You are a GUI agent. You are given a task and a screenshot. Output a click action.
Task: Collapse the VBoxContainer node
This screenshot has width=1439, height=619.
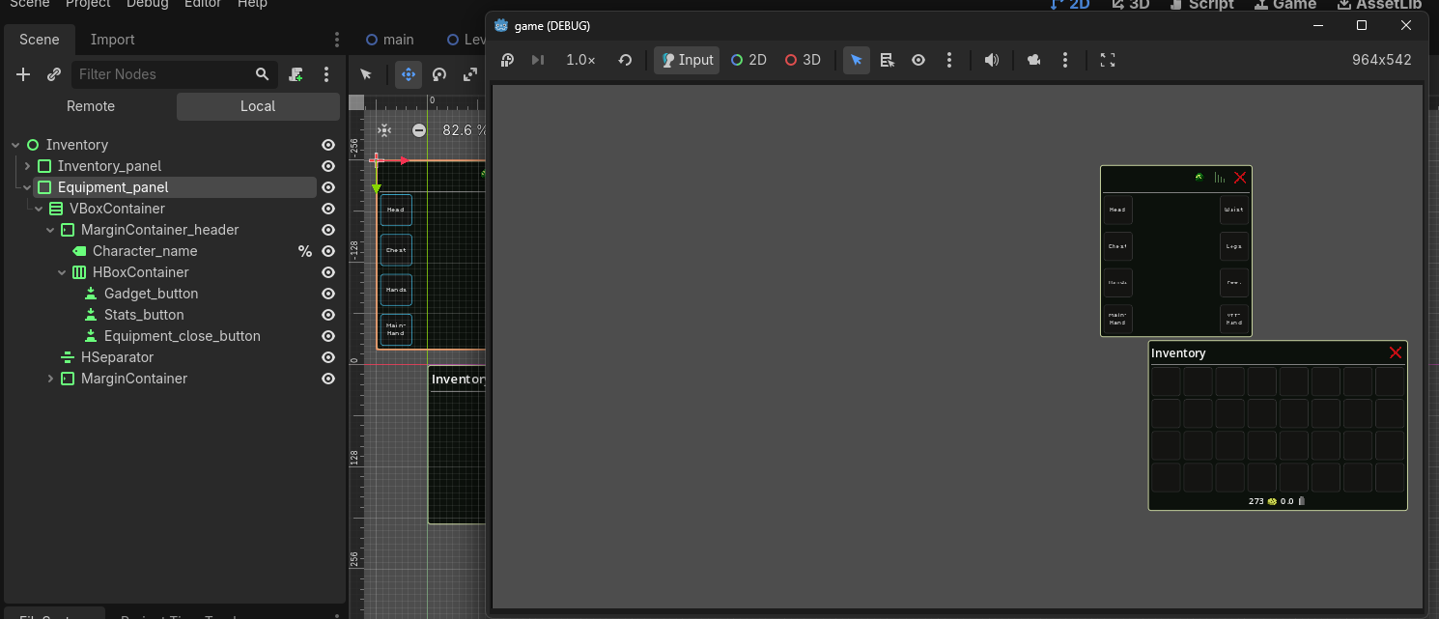(39, 209)
